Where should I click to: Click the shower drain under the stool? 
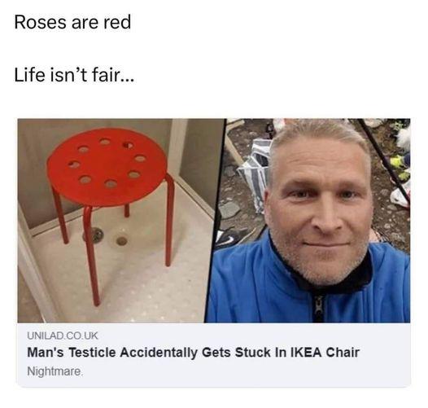pos(95,235)
